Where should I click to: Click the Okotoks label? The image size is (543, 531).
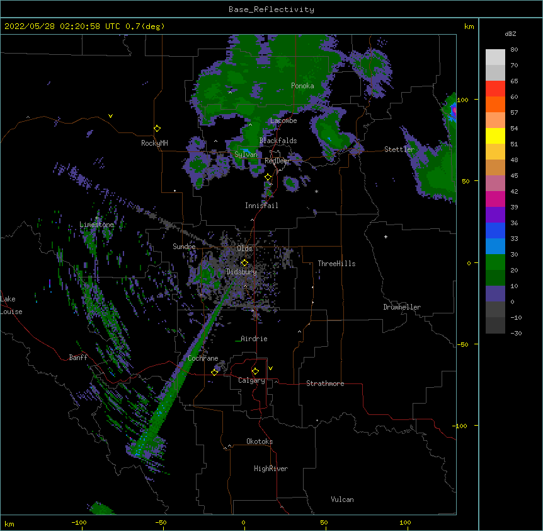pyautogui.click(x=260, y=441)
